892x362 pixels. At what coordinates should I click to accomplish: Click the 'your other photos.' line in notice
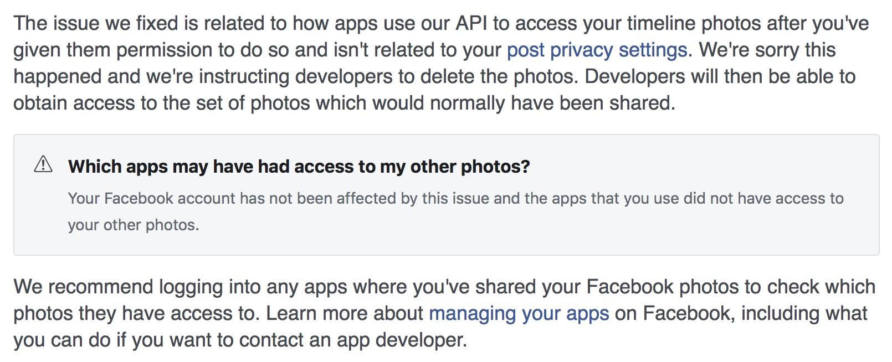tap(134, 225)
